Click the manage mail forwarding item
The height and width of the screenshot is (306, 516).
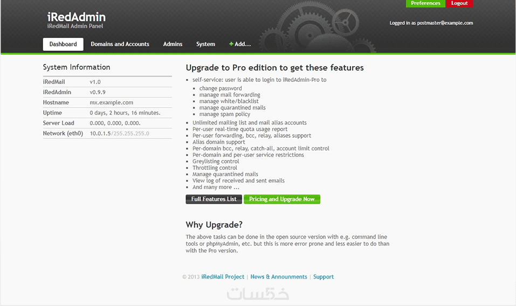pos(230,95)
